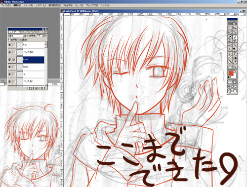Open the ウィンドウ menu
247x187 pixels.
[x=91, y=5]
